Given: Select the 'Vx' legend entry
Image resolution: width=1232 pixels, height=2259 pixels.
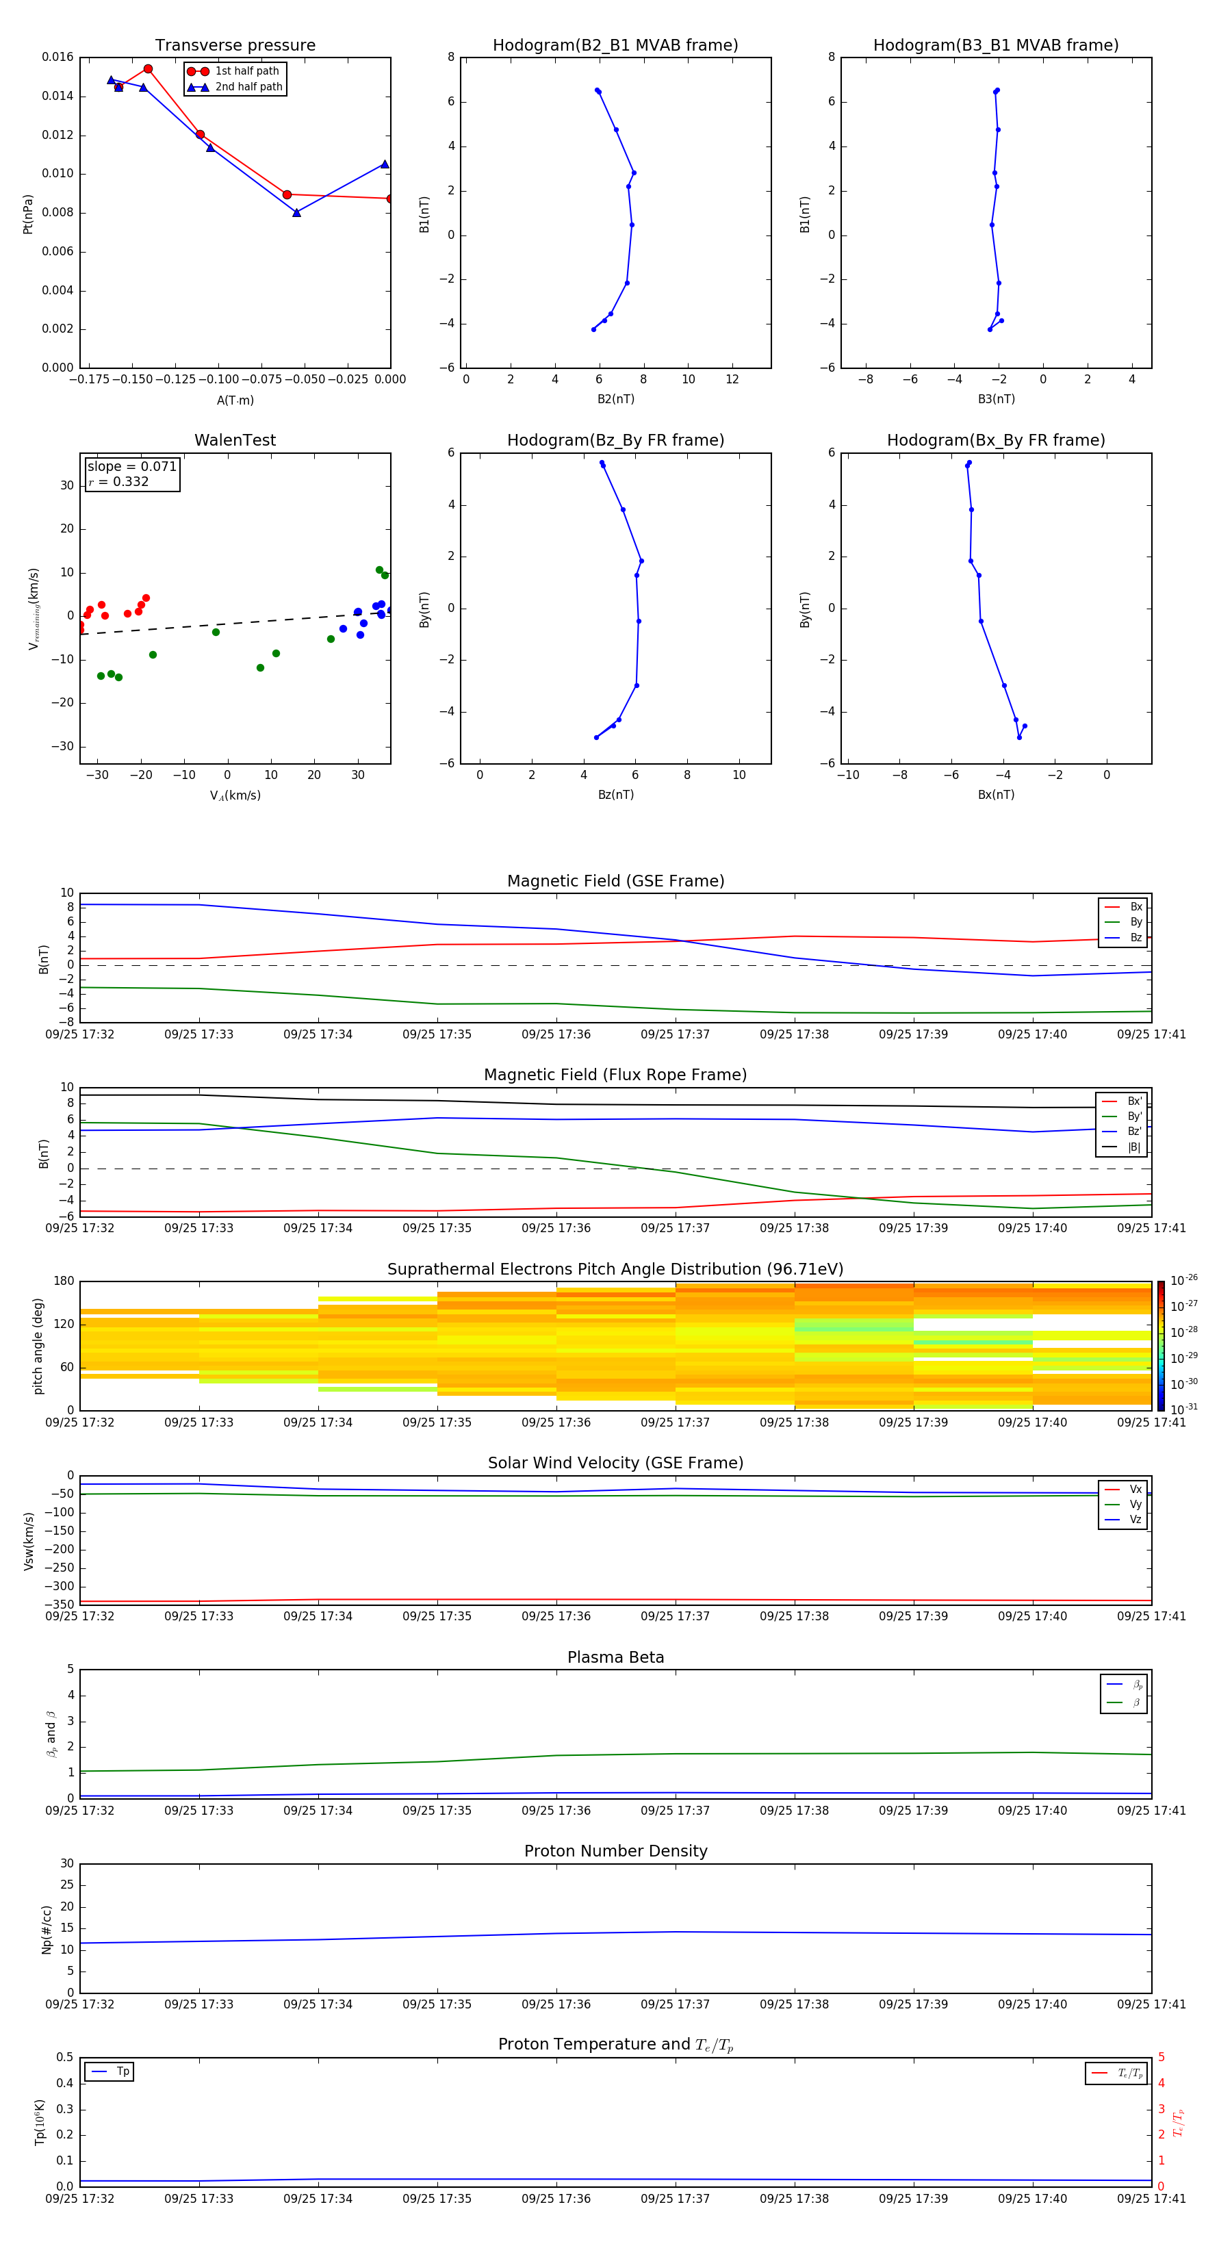Looking at the screenshot, I should click(1123, 1489).
